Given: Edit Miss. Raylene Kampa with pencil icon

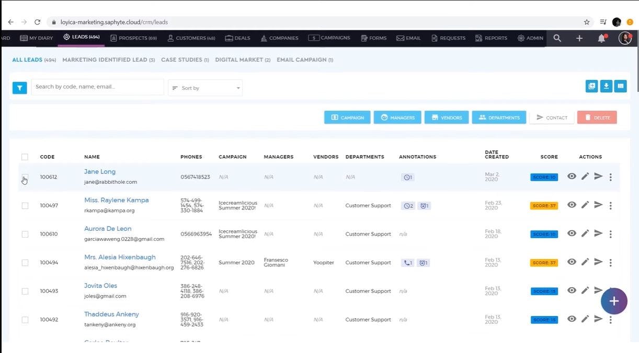Looking at the screenshot, I should 585,205.
